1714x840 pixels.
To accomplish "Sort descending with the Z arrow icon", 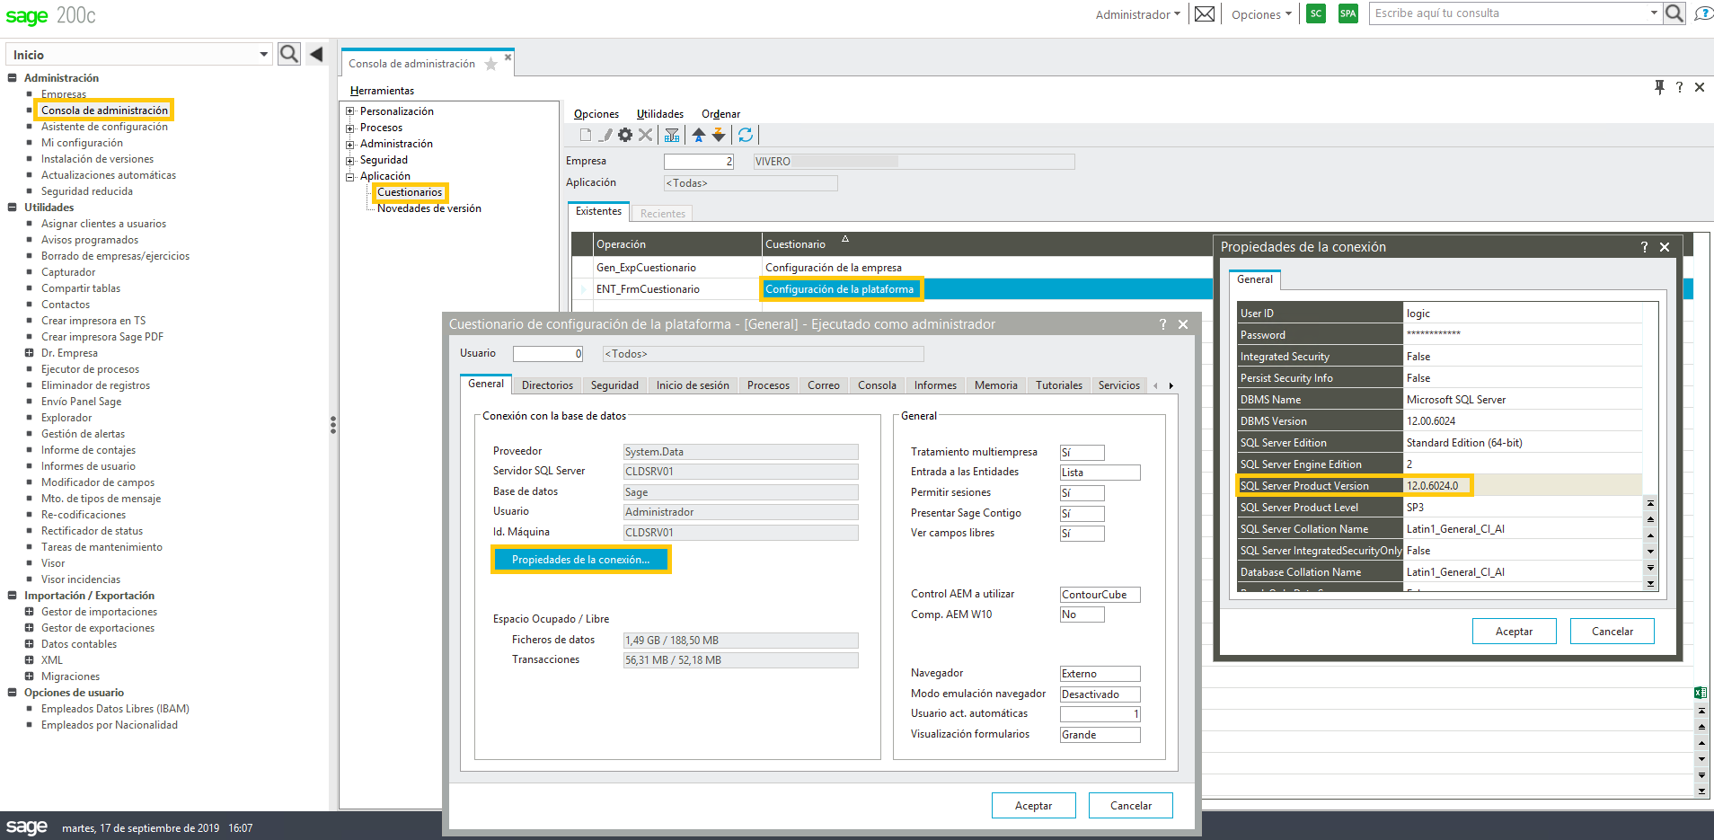I will [x=719, y=135].
